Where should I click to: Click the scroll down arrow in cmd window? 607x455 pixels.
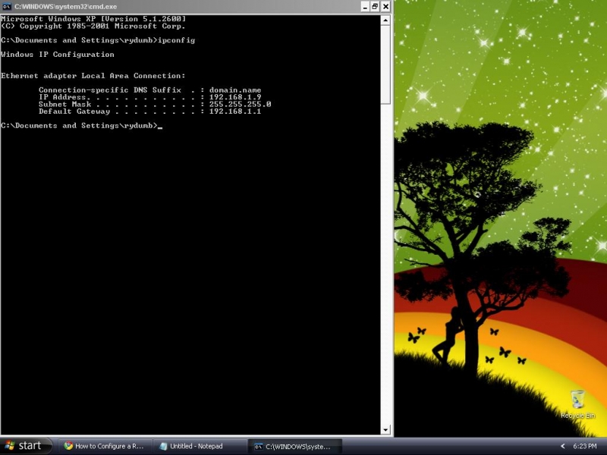(x=386, y=430)
